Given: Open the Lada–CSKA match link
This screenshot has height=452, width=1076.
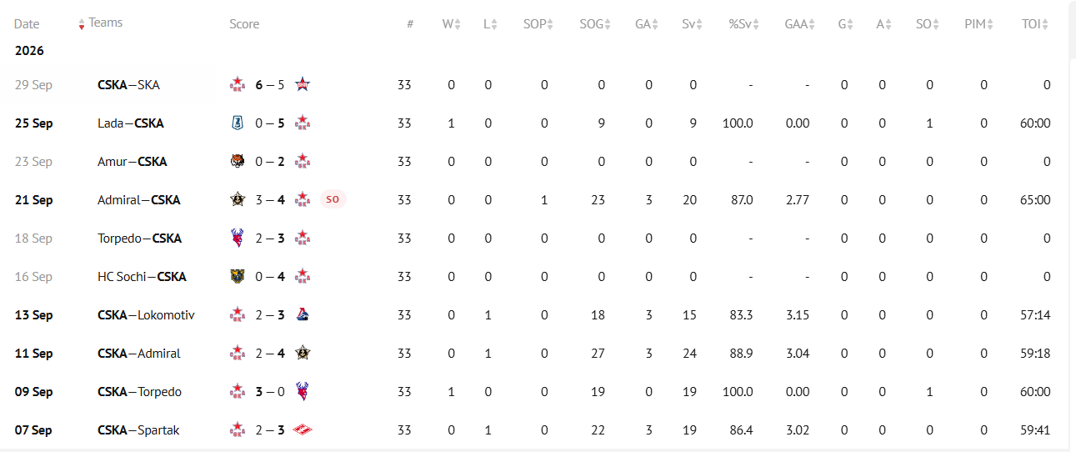Looking at the screenshot, I should [131, 123].
